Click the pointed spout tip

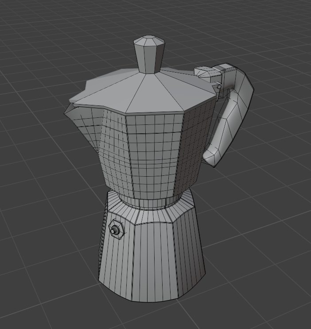(66, 112)
